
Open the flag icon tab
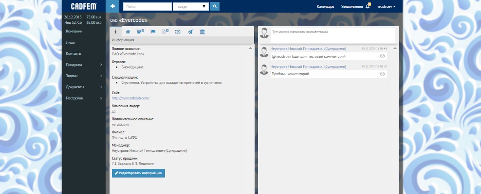pos(152,32)
